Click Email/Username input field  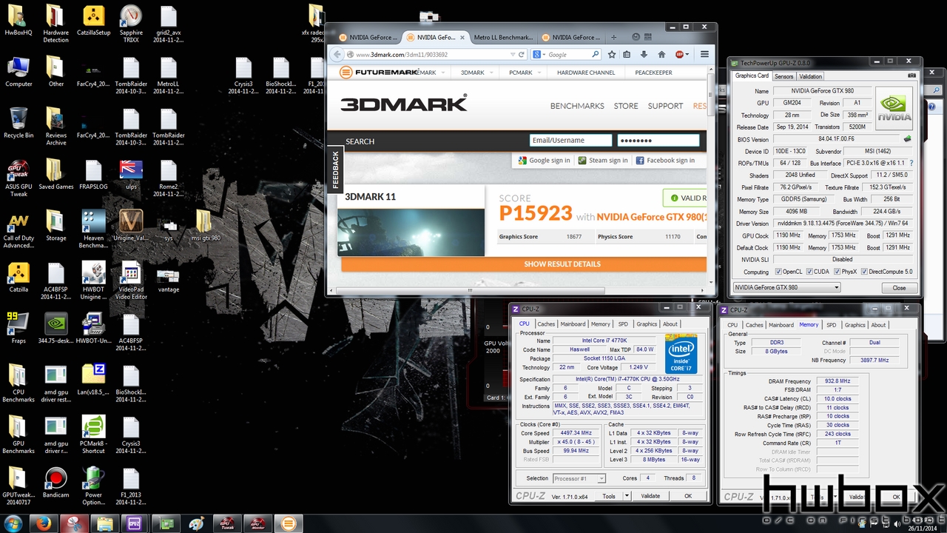[570, 140]
